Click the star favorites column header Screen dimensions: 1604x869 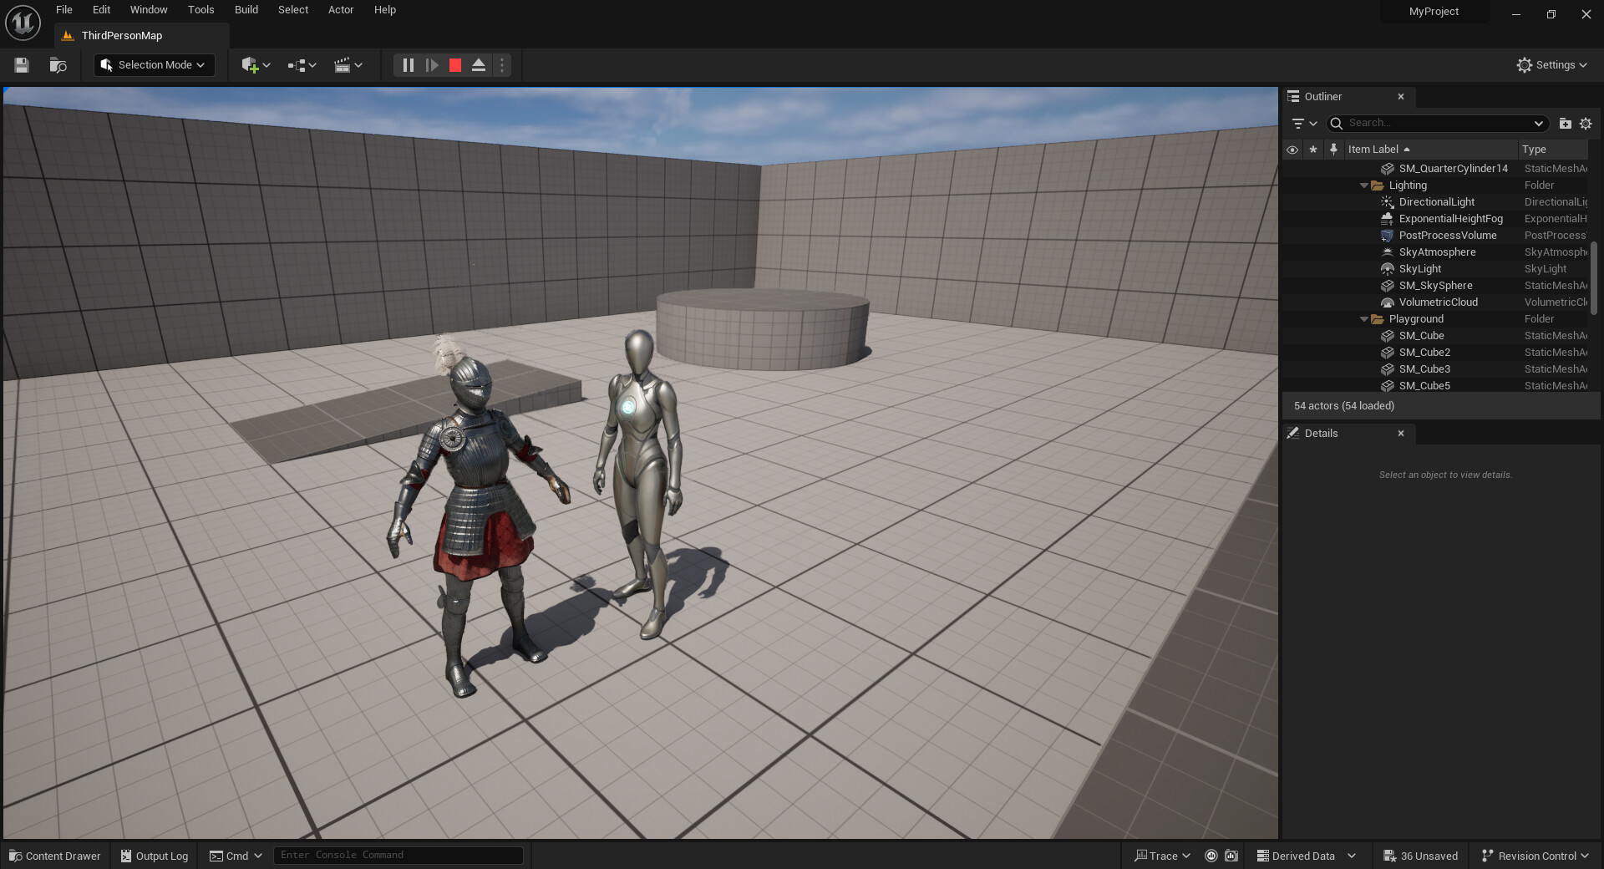[1313, 150]
